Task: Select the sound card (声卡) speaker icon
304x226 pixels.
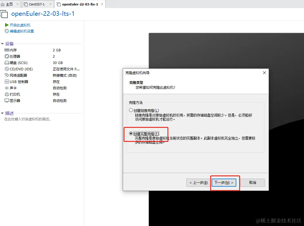Action: (x=7, y=88)
